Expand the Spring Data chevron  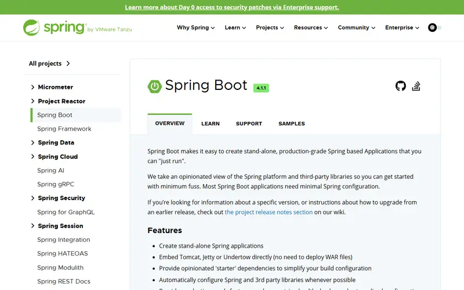click(x=32, y=143)
